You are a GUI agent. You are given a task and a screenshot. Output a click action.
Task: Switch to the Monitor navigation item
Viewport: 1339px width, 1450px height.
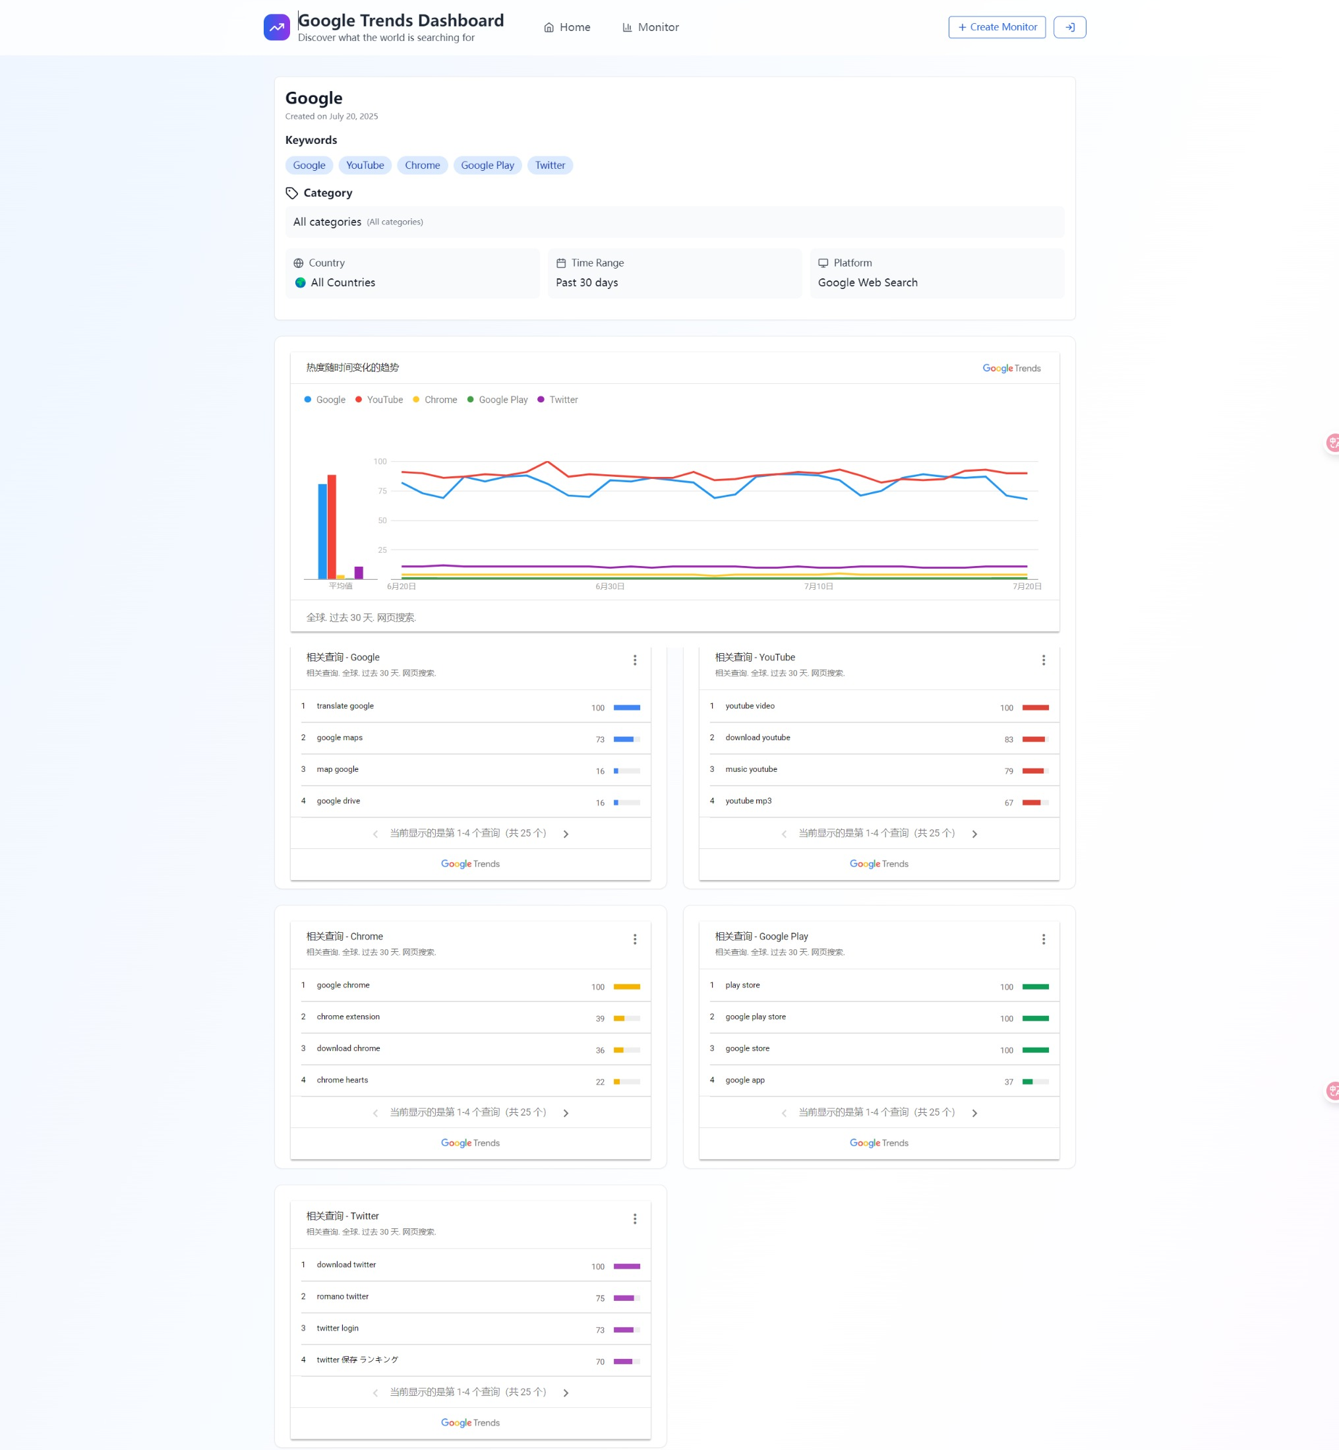650,27
